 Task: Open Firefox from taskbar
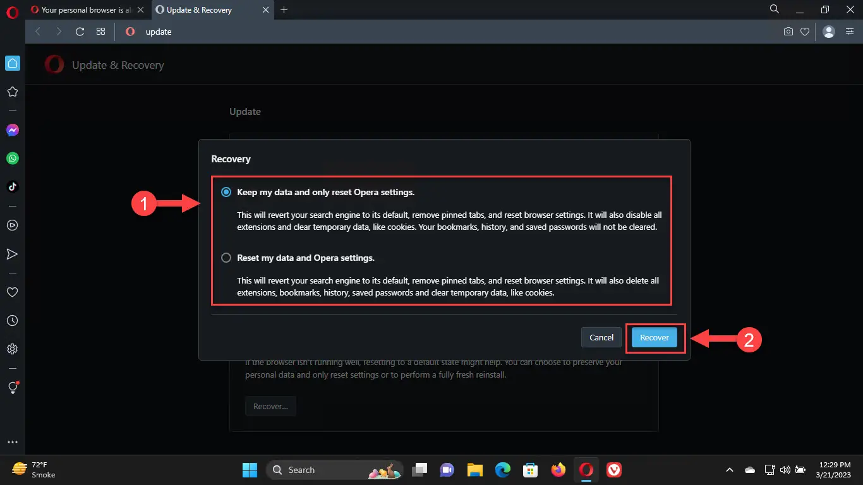click(558, 470)
